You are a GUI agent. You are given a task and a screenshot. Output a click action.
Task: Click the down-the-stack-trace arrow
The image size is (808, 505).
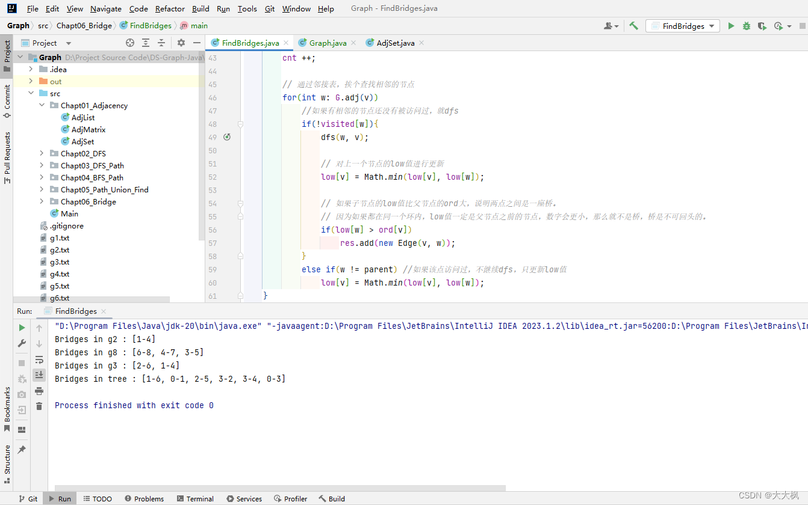(39, 343)
